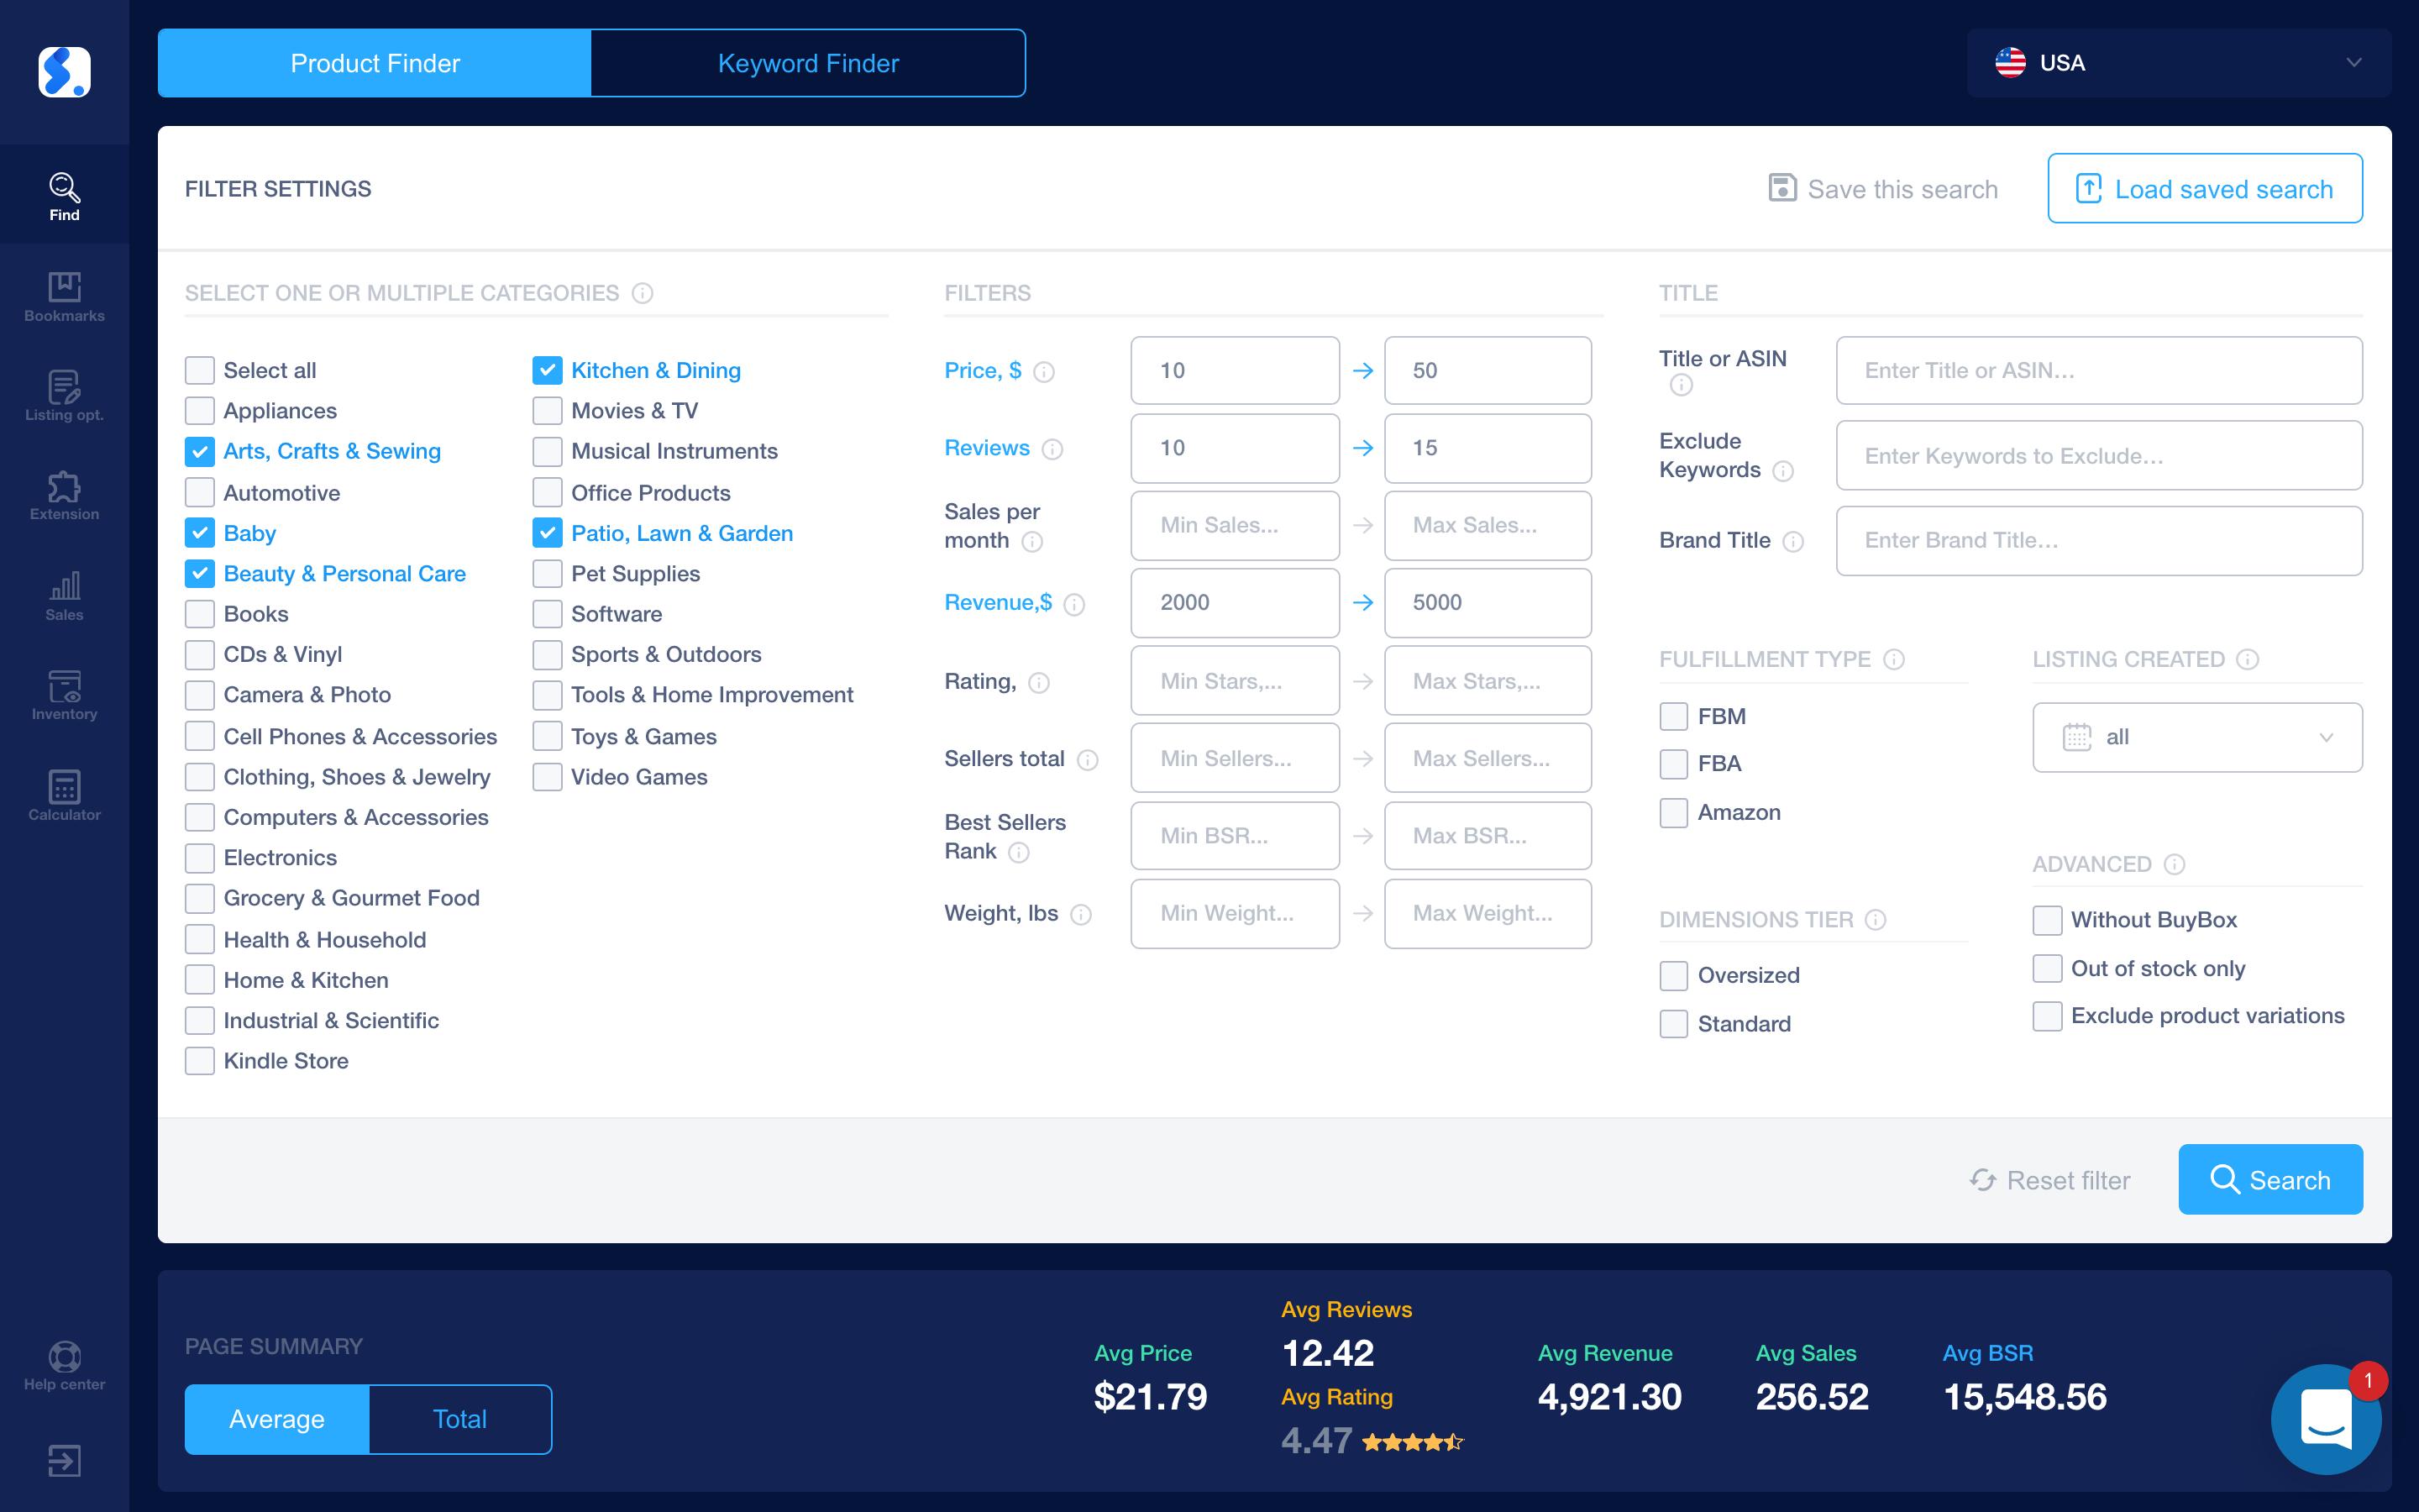Click the Search button

click(x=2270, y=1180)
